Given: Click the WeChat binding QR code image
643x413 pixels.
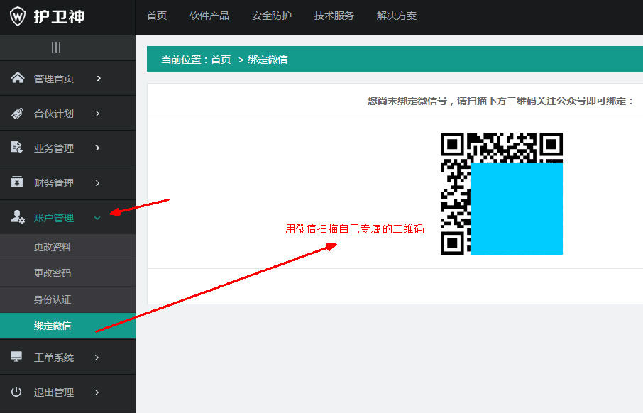Looking at the screenshot, I should 502,194.
